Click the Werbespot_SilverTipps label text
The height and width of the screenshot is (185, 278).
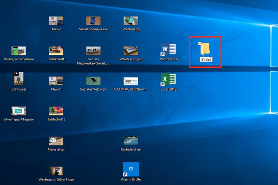(56, 179)
